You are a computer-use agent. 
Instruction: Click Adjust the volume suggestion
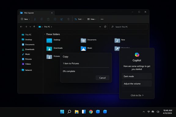tap(137, 83)
